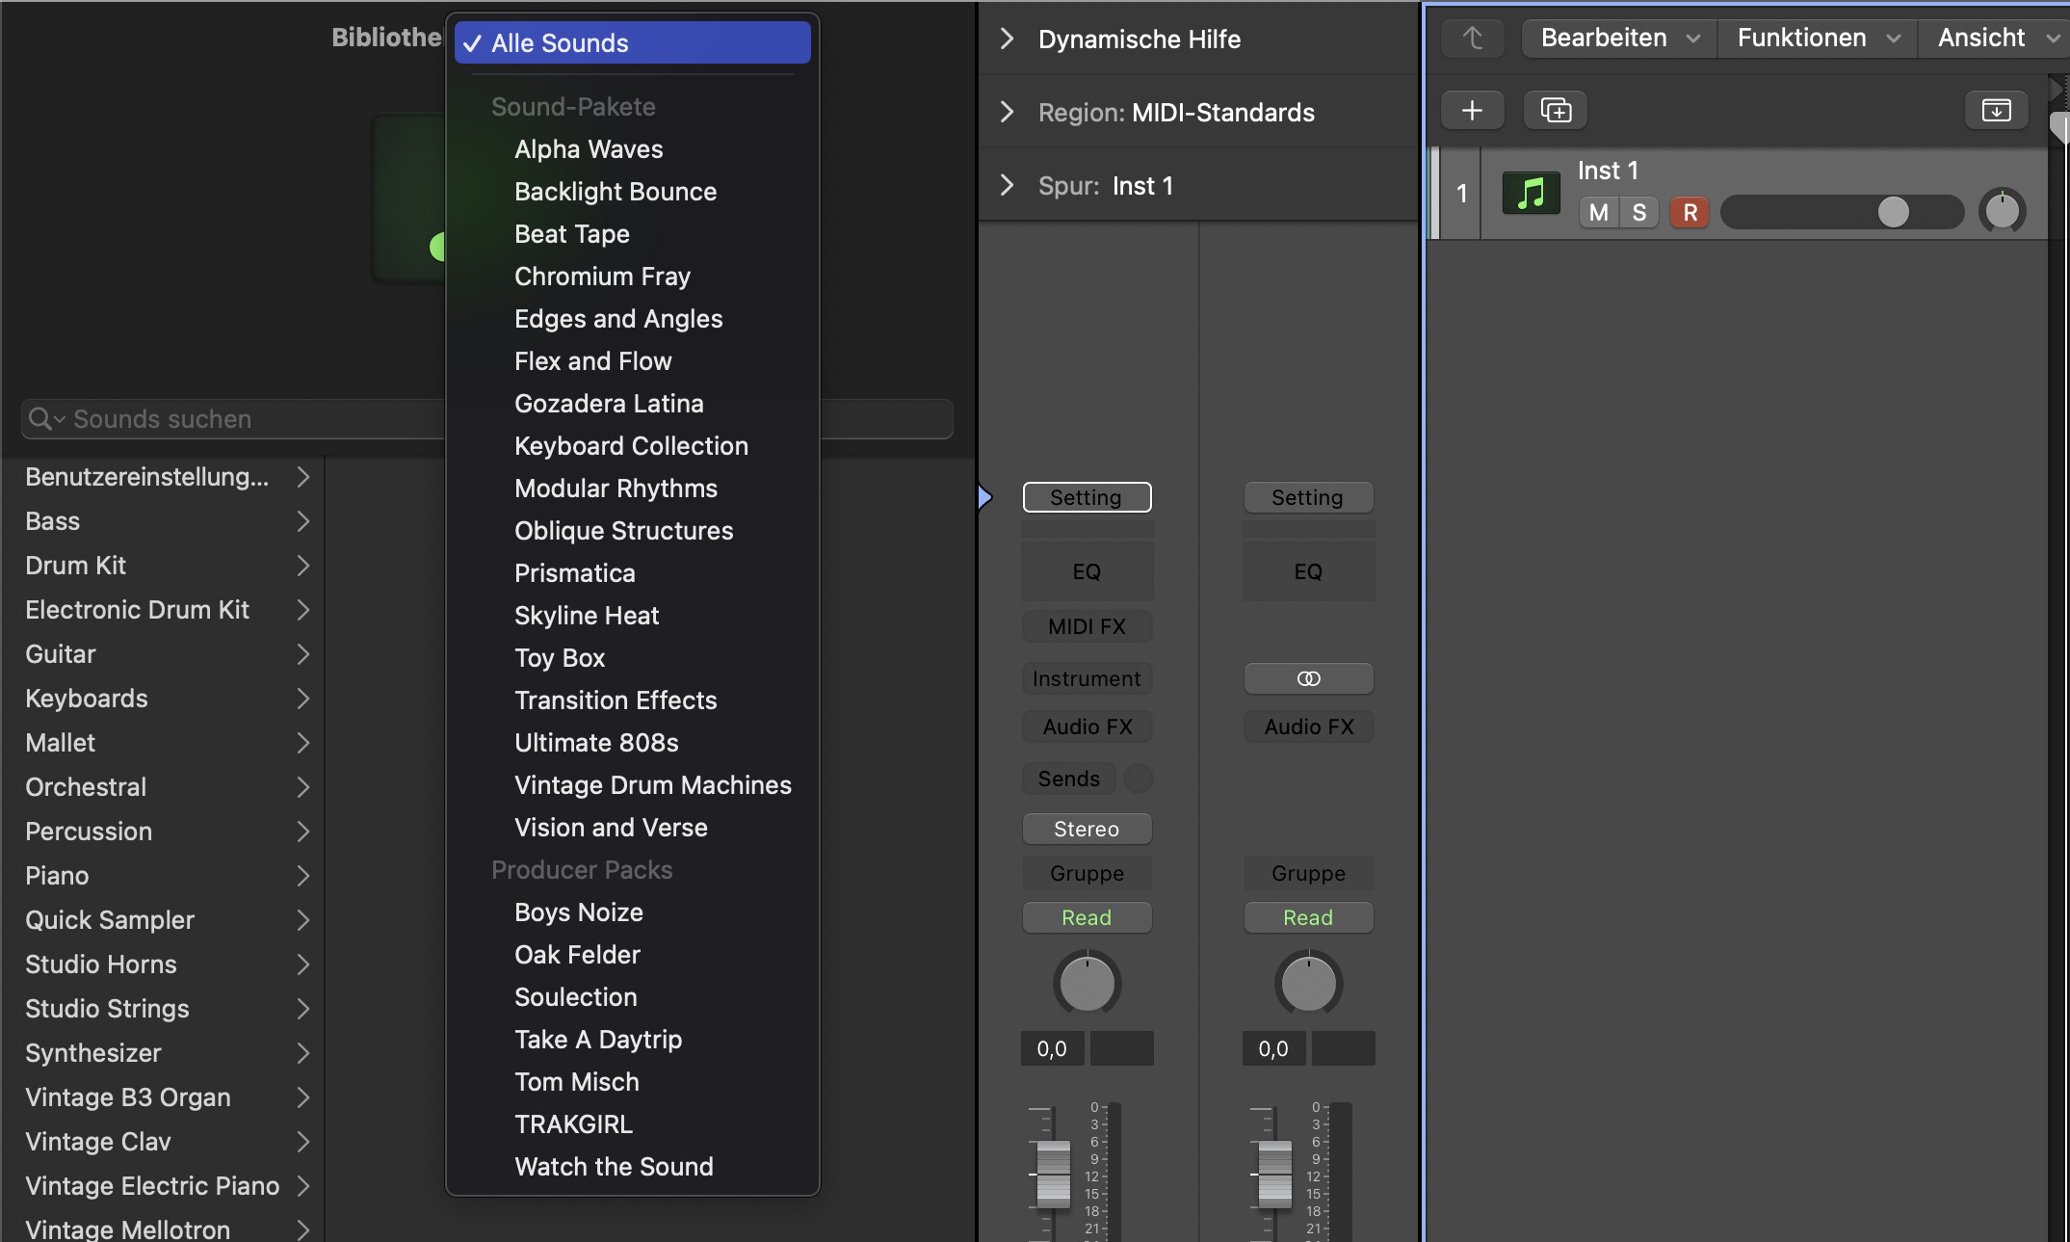Expand the 'Spur: Inst 1' section

1008,183
